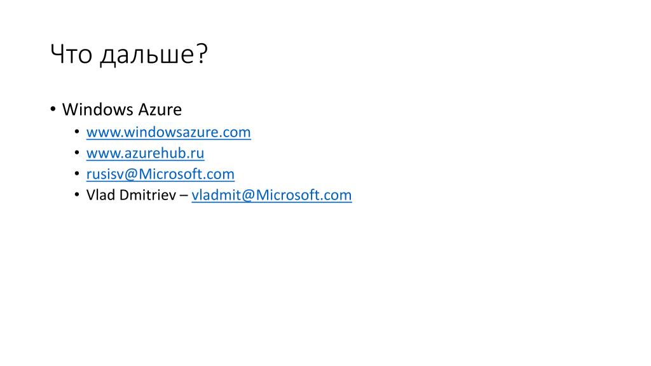Click the "@" symbol in the rusisv address
This screenshot has height=366, width=651.
tap(131, 174)
